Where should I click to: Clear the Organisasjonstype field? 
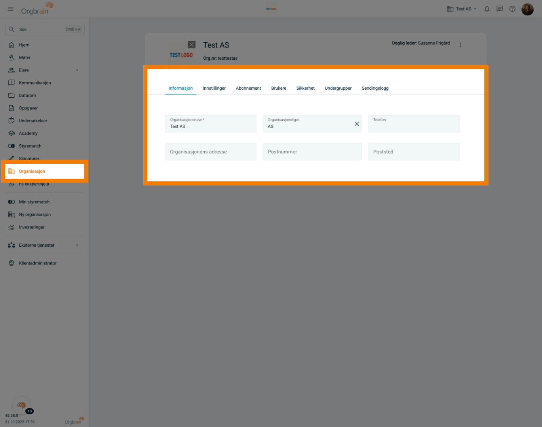pyautogui.click(x=357, y=124)
